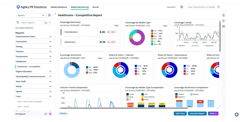The height and width of the screenshot is (122, 245).
Task: Click the dashboard horizontal scrollbar
Action: (124, 108)
